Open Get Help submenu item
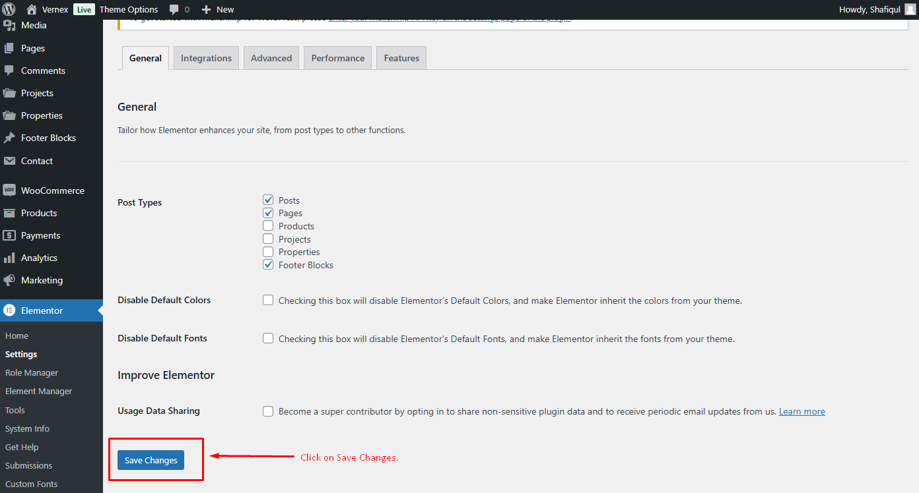 coord(22,447)
